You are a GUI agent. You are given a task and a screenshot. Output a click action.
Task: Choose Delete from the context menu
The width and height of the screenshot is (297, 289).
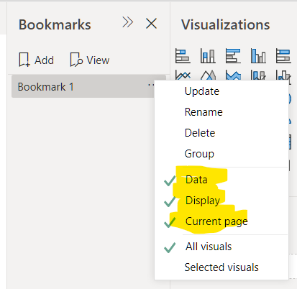pos(200,133)
